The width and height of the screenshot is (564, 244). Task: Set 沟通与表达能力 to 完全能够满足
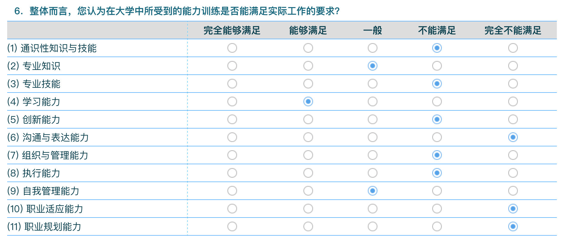(232, 137)
